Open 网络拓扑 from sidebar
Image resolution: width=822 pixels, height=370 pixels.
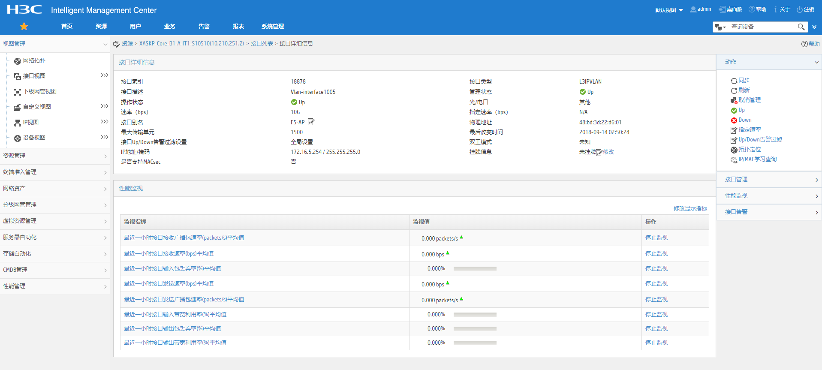coord(34,61)
